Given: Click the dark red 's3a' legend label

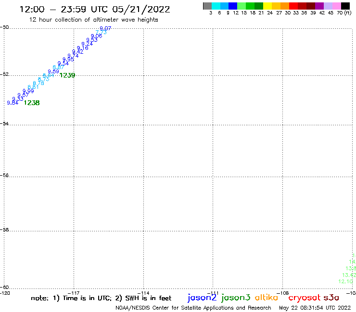Looking at the screenshot, I should (x=331, y=298).
